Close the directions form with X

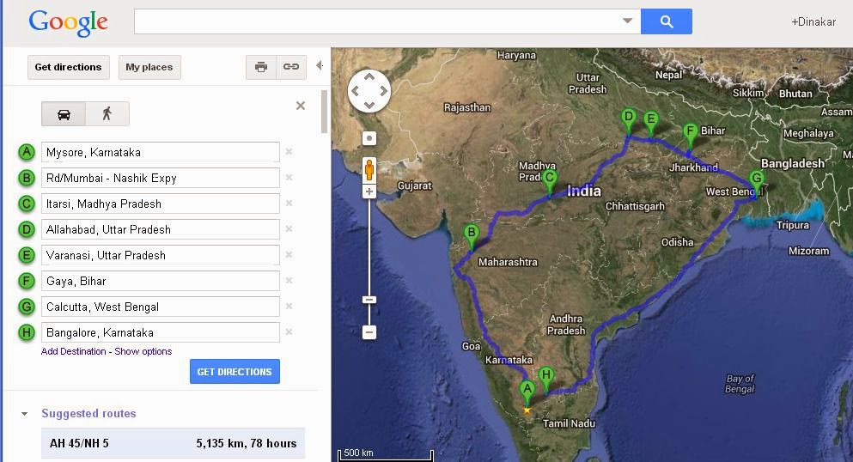pyautogui.click(x=301, y=106)
